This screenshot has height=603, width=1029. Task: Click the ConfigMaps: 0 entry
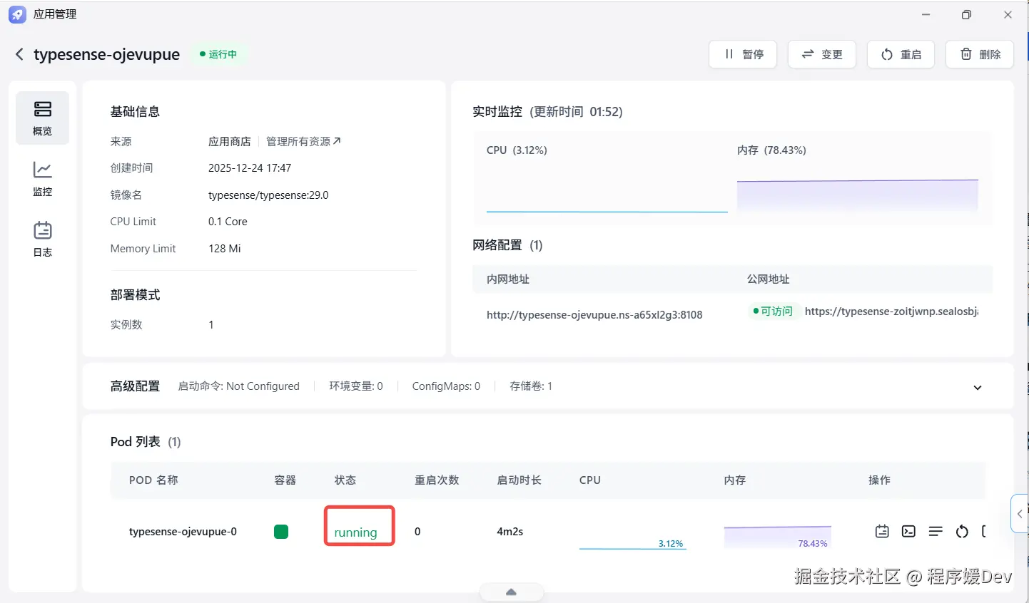[446, 386]
